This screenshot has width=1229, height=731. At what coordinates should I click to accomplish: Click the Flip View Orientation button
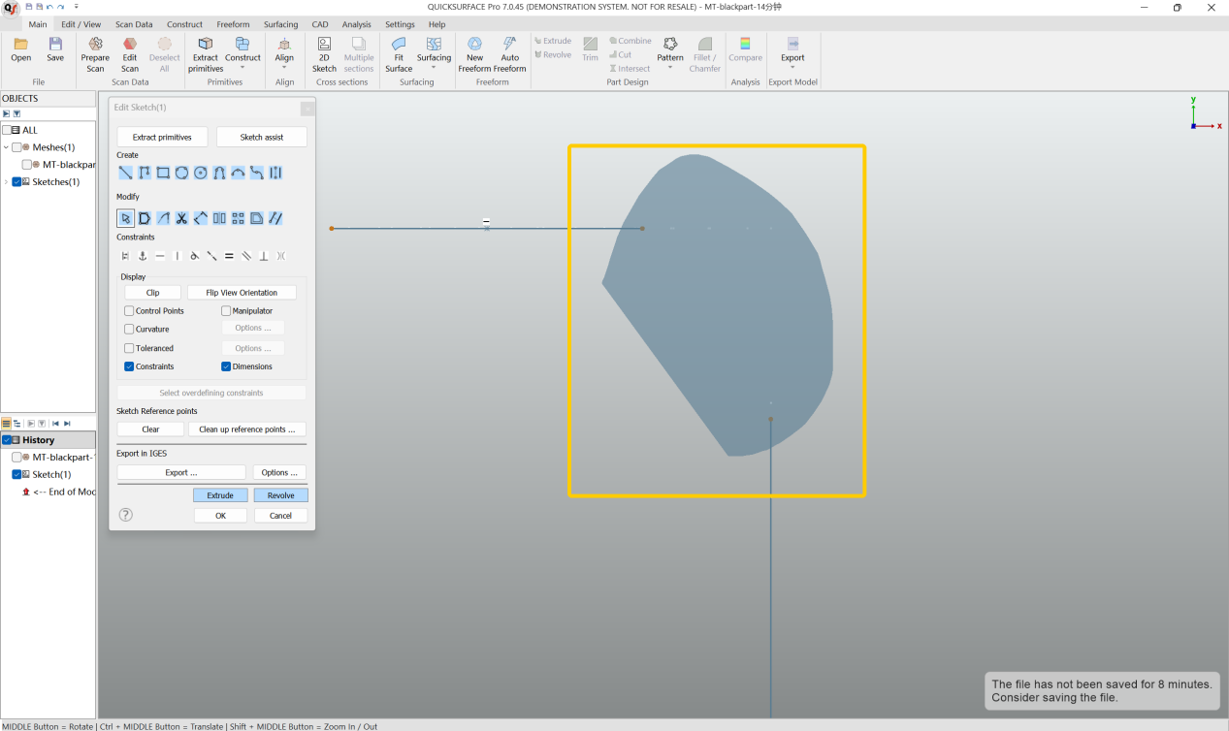(242, 292)
